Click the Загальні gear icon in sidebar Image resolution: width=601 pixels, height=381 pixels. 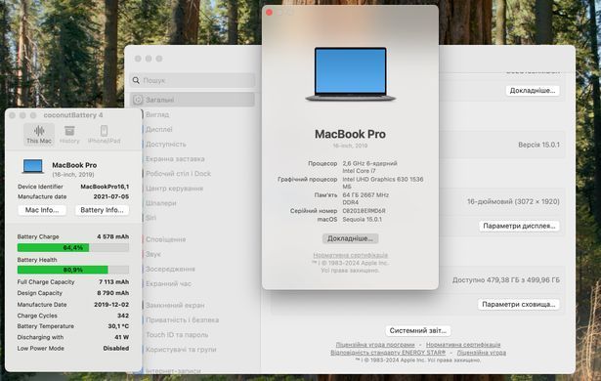click(138, 100)
